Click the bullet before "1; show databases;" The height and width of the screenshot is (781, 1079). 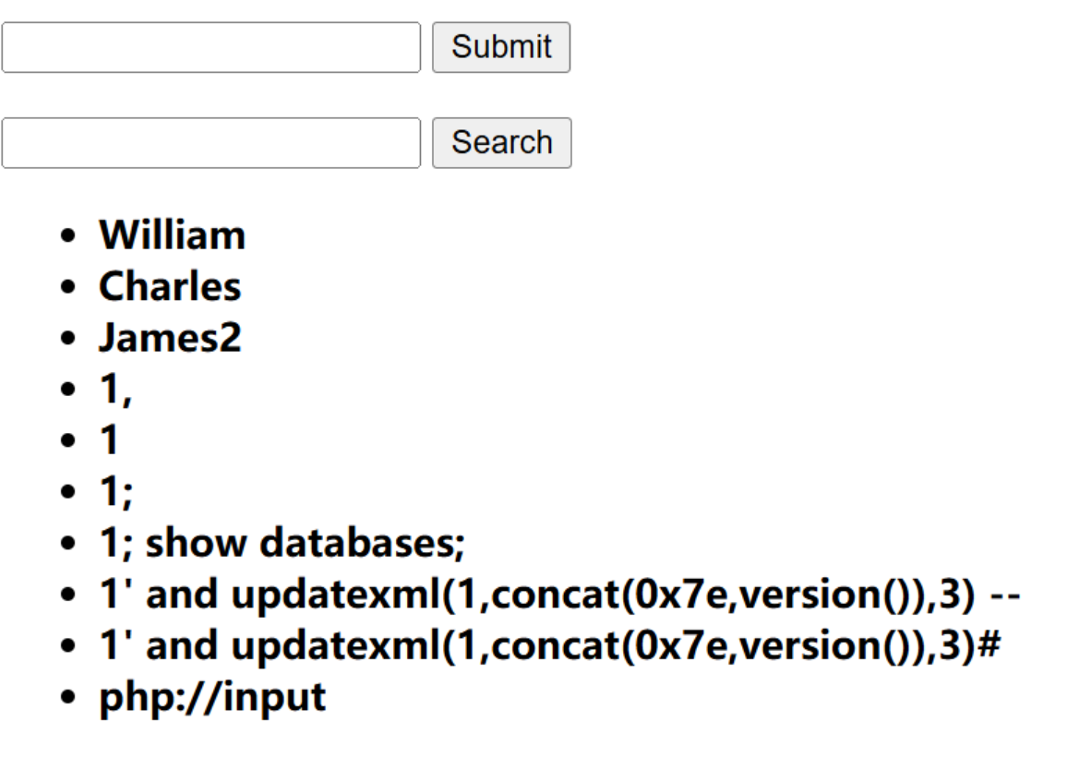click(x=66, y=544)
